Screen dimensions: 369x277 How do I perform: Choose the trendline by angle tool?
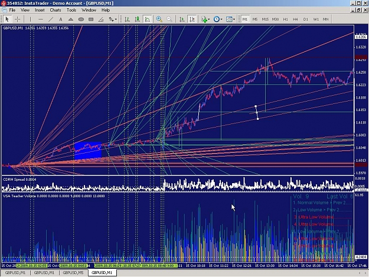(101, 19)
